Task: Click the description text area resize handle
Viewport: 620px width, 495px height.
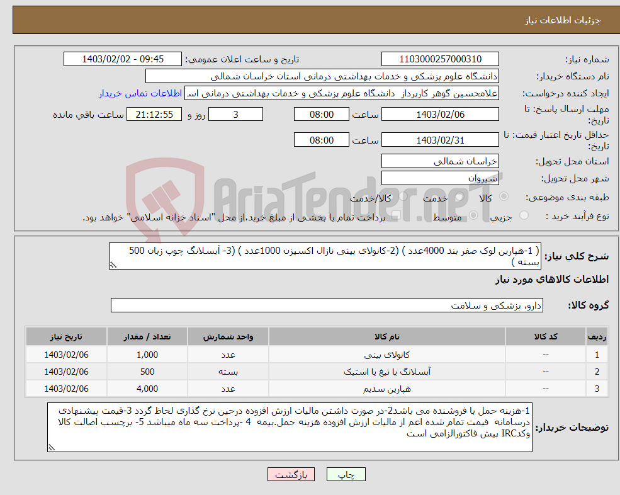Action: tap(113, 265)
